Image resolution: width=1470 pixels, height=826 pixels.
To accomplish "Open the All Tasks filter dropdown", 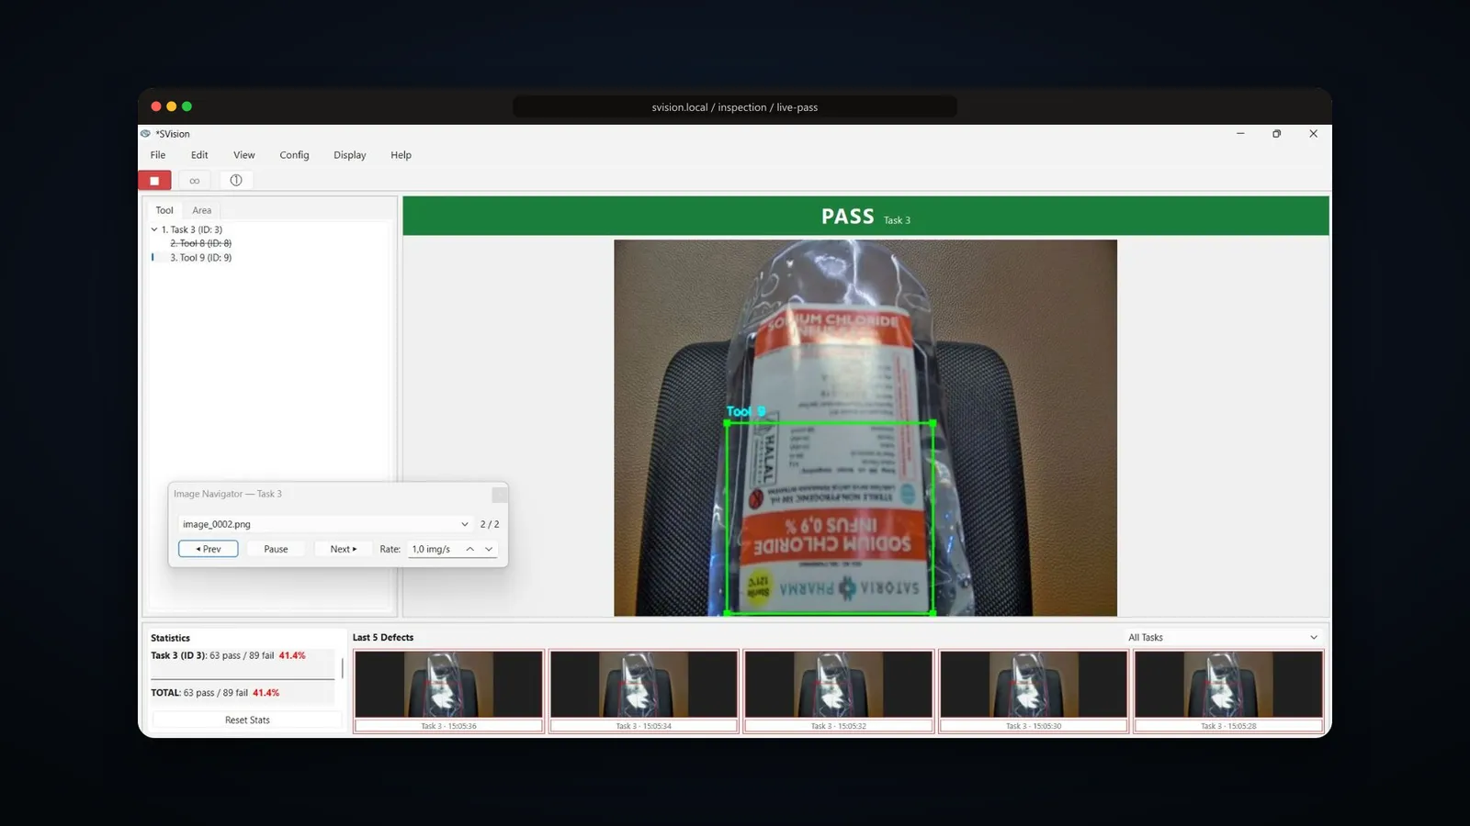I will [1223, 637].
